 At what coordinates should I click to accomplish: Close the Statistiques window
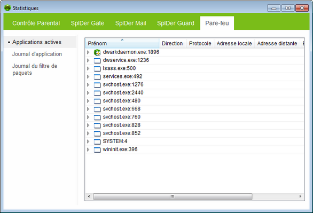click(x=302, y=8)
